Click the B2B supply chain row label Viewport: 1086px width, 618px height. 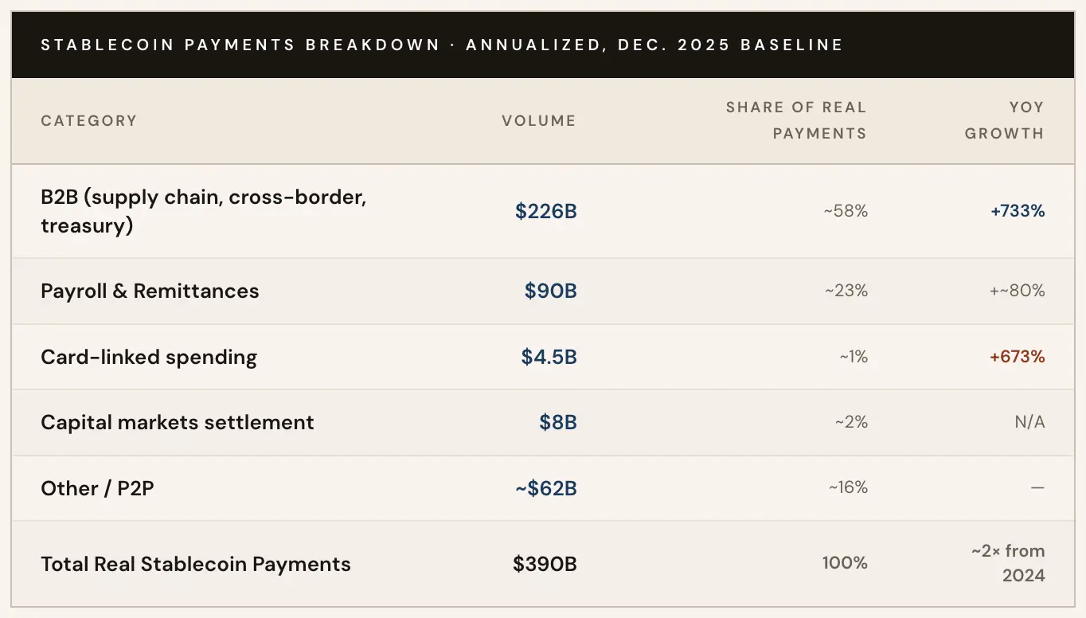[203, 211]
